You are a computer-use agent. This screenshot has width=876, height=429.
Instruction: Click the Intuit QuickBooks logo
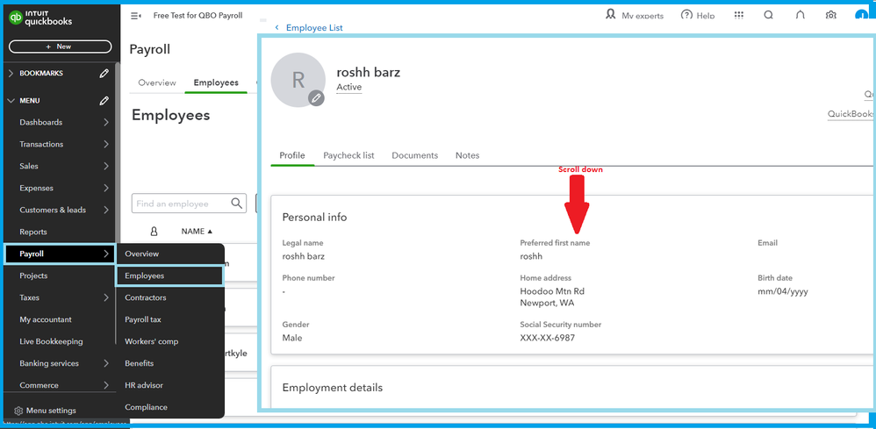point(40,18)
